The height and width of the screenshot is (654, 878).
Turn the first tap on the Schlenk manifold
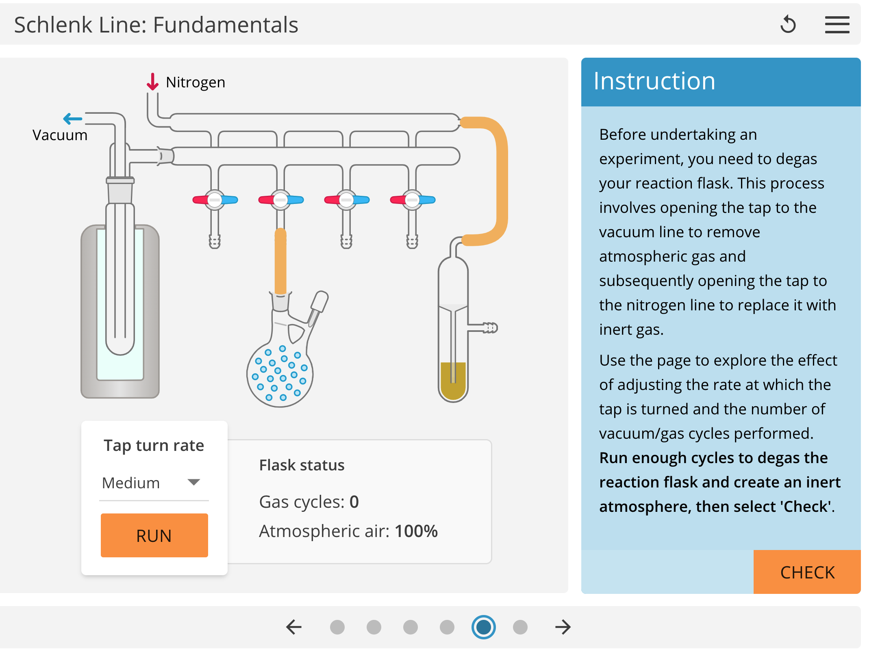pyautogui.click(x=215, y=200)
